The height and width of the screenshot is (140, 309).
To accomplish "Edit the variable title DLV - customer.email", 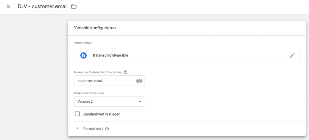I will [43, 6].
